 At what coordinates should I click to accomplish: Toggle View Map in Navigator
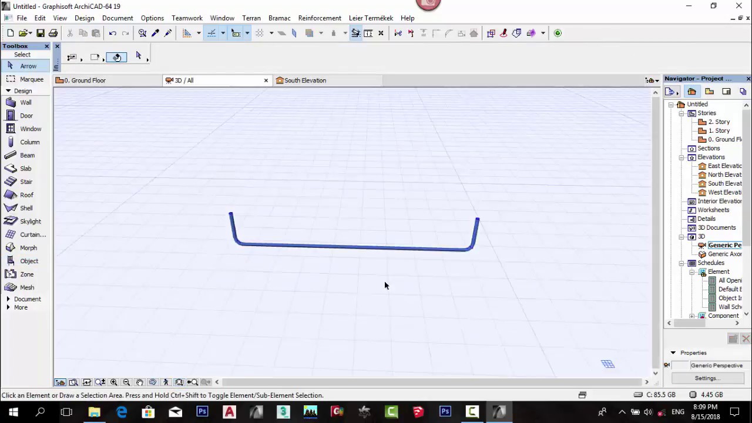[709, 92]
